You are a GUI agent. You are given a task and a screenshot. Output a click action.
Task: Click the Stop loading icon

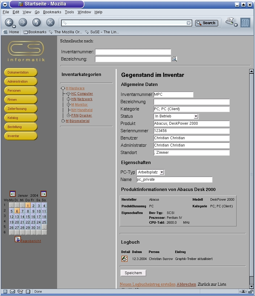point(50,22)
